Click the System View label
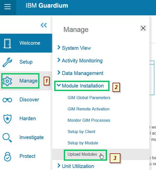The width and height of the screenshot is (156, 170). tap(76, 48)
